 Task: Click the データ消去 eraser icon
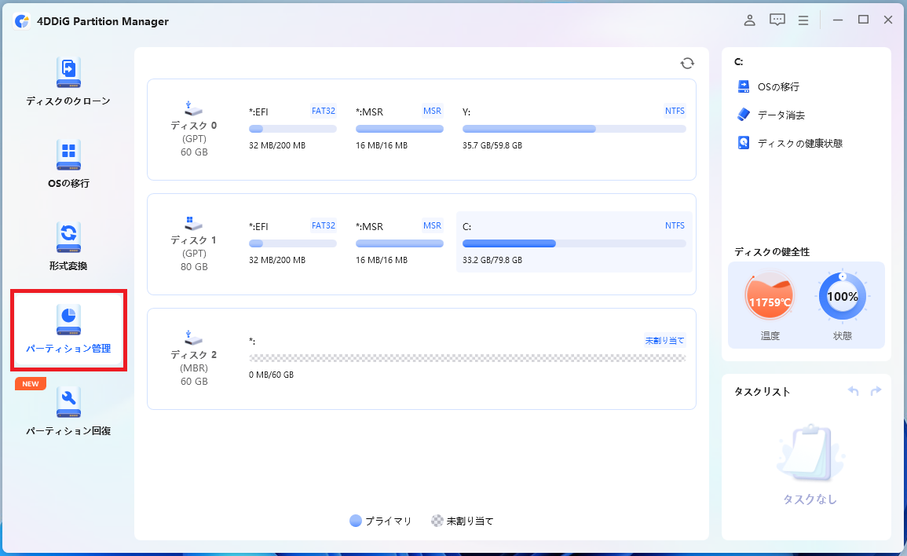pos(744,115)
